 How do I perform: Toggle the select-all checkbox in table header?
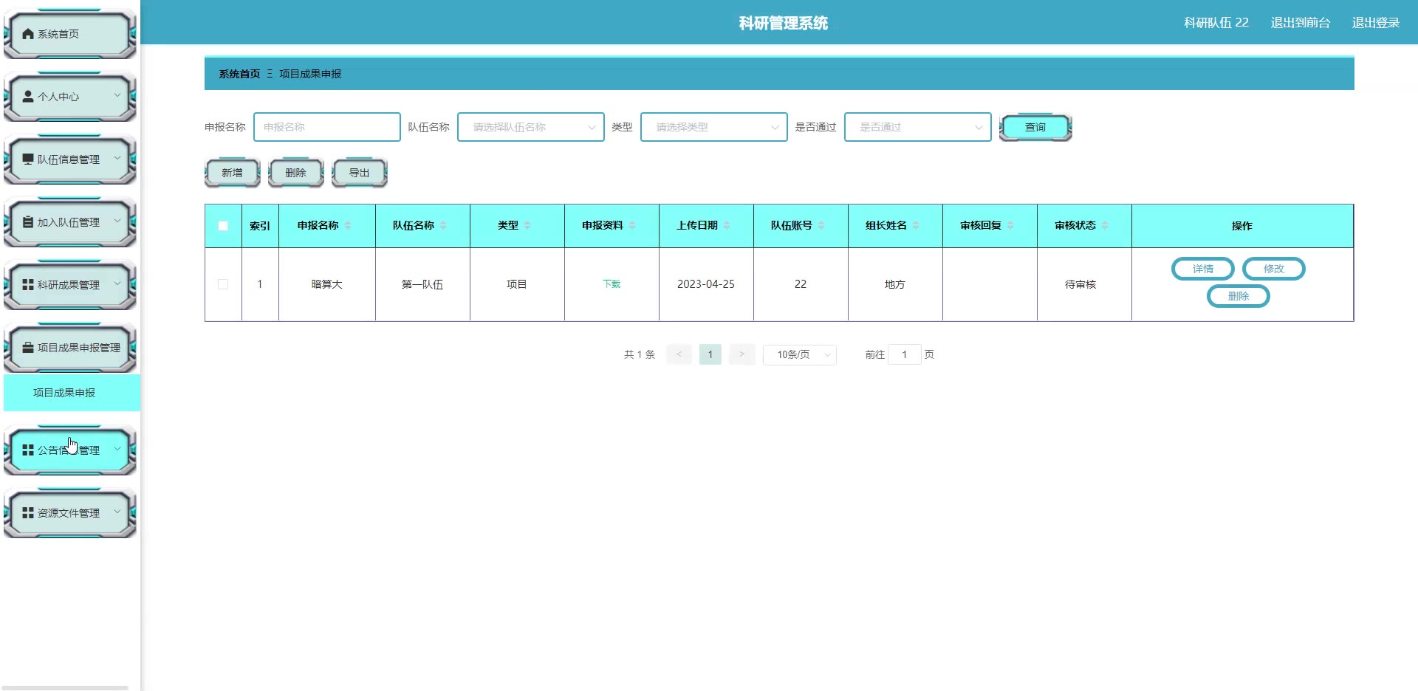(x=223, y=226)
